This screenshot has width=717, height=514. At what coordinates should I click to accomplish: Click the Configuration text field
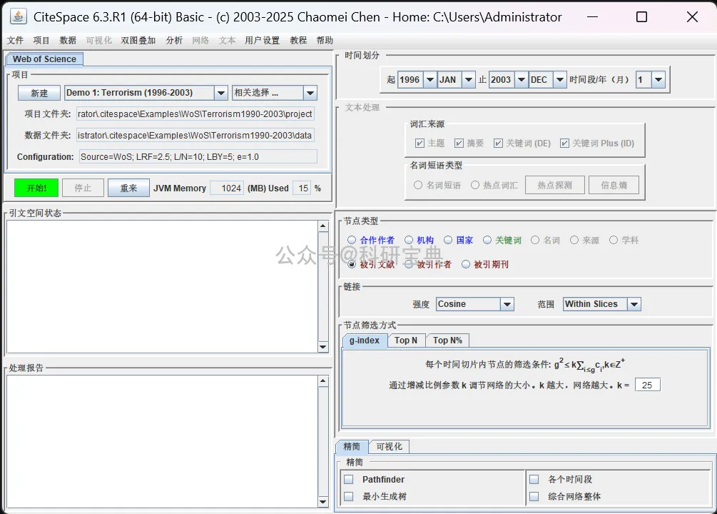click(x=198, y=156)
